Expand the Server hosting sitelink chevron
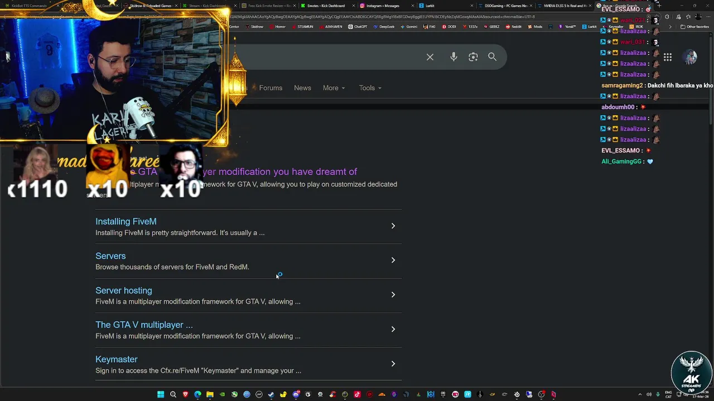Screen dimensions: 714x401 point(393,295)
